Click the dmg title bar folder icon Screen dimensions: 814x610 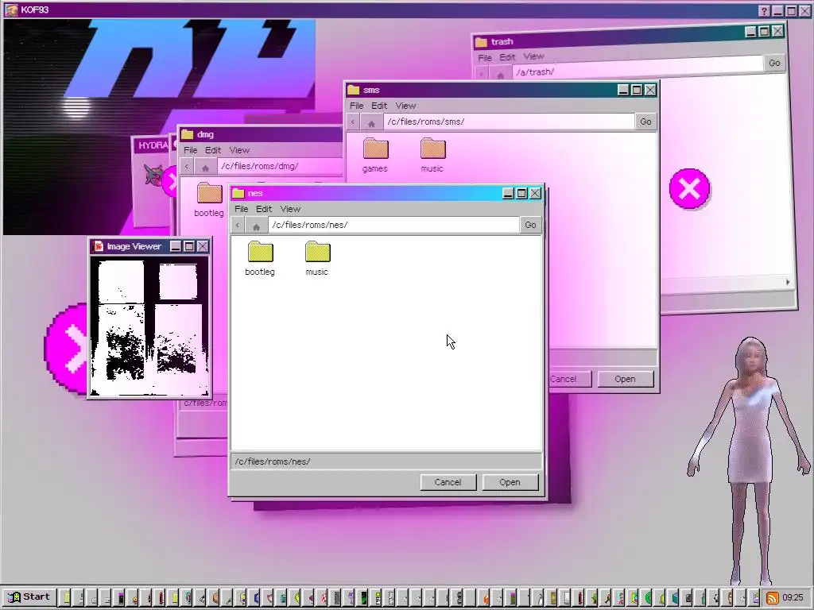pyautogui.click(x=188, y=135)
